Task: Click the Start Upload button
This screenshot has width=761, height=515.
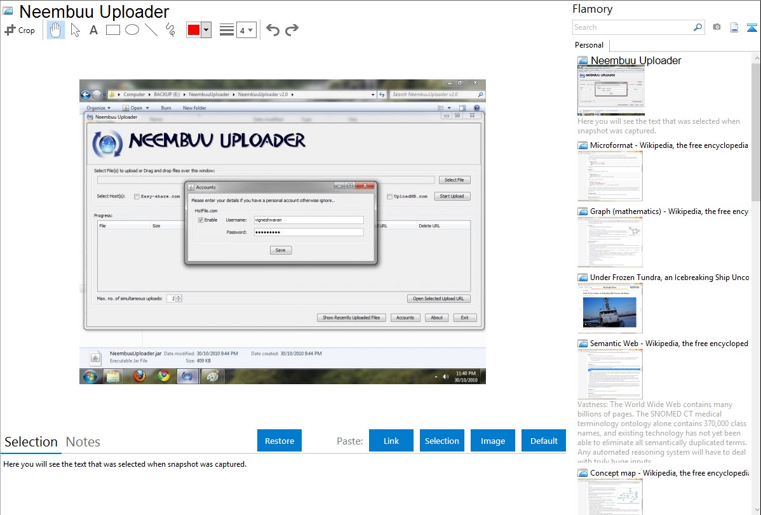Action: (x=452, y=196)
